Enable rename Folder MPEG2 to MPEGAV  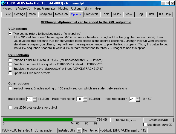(x=10, y=60)
